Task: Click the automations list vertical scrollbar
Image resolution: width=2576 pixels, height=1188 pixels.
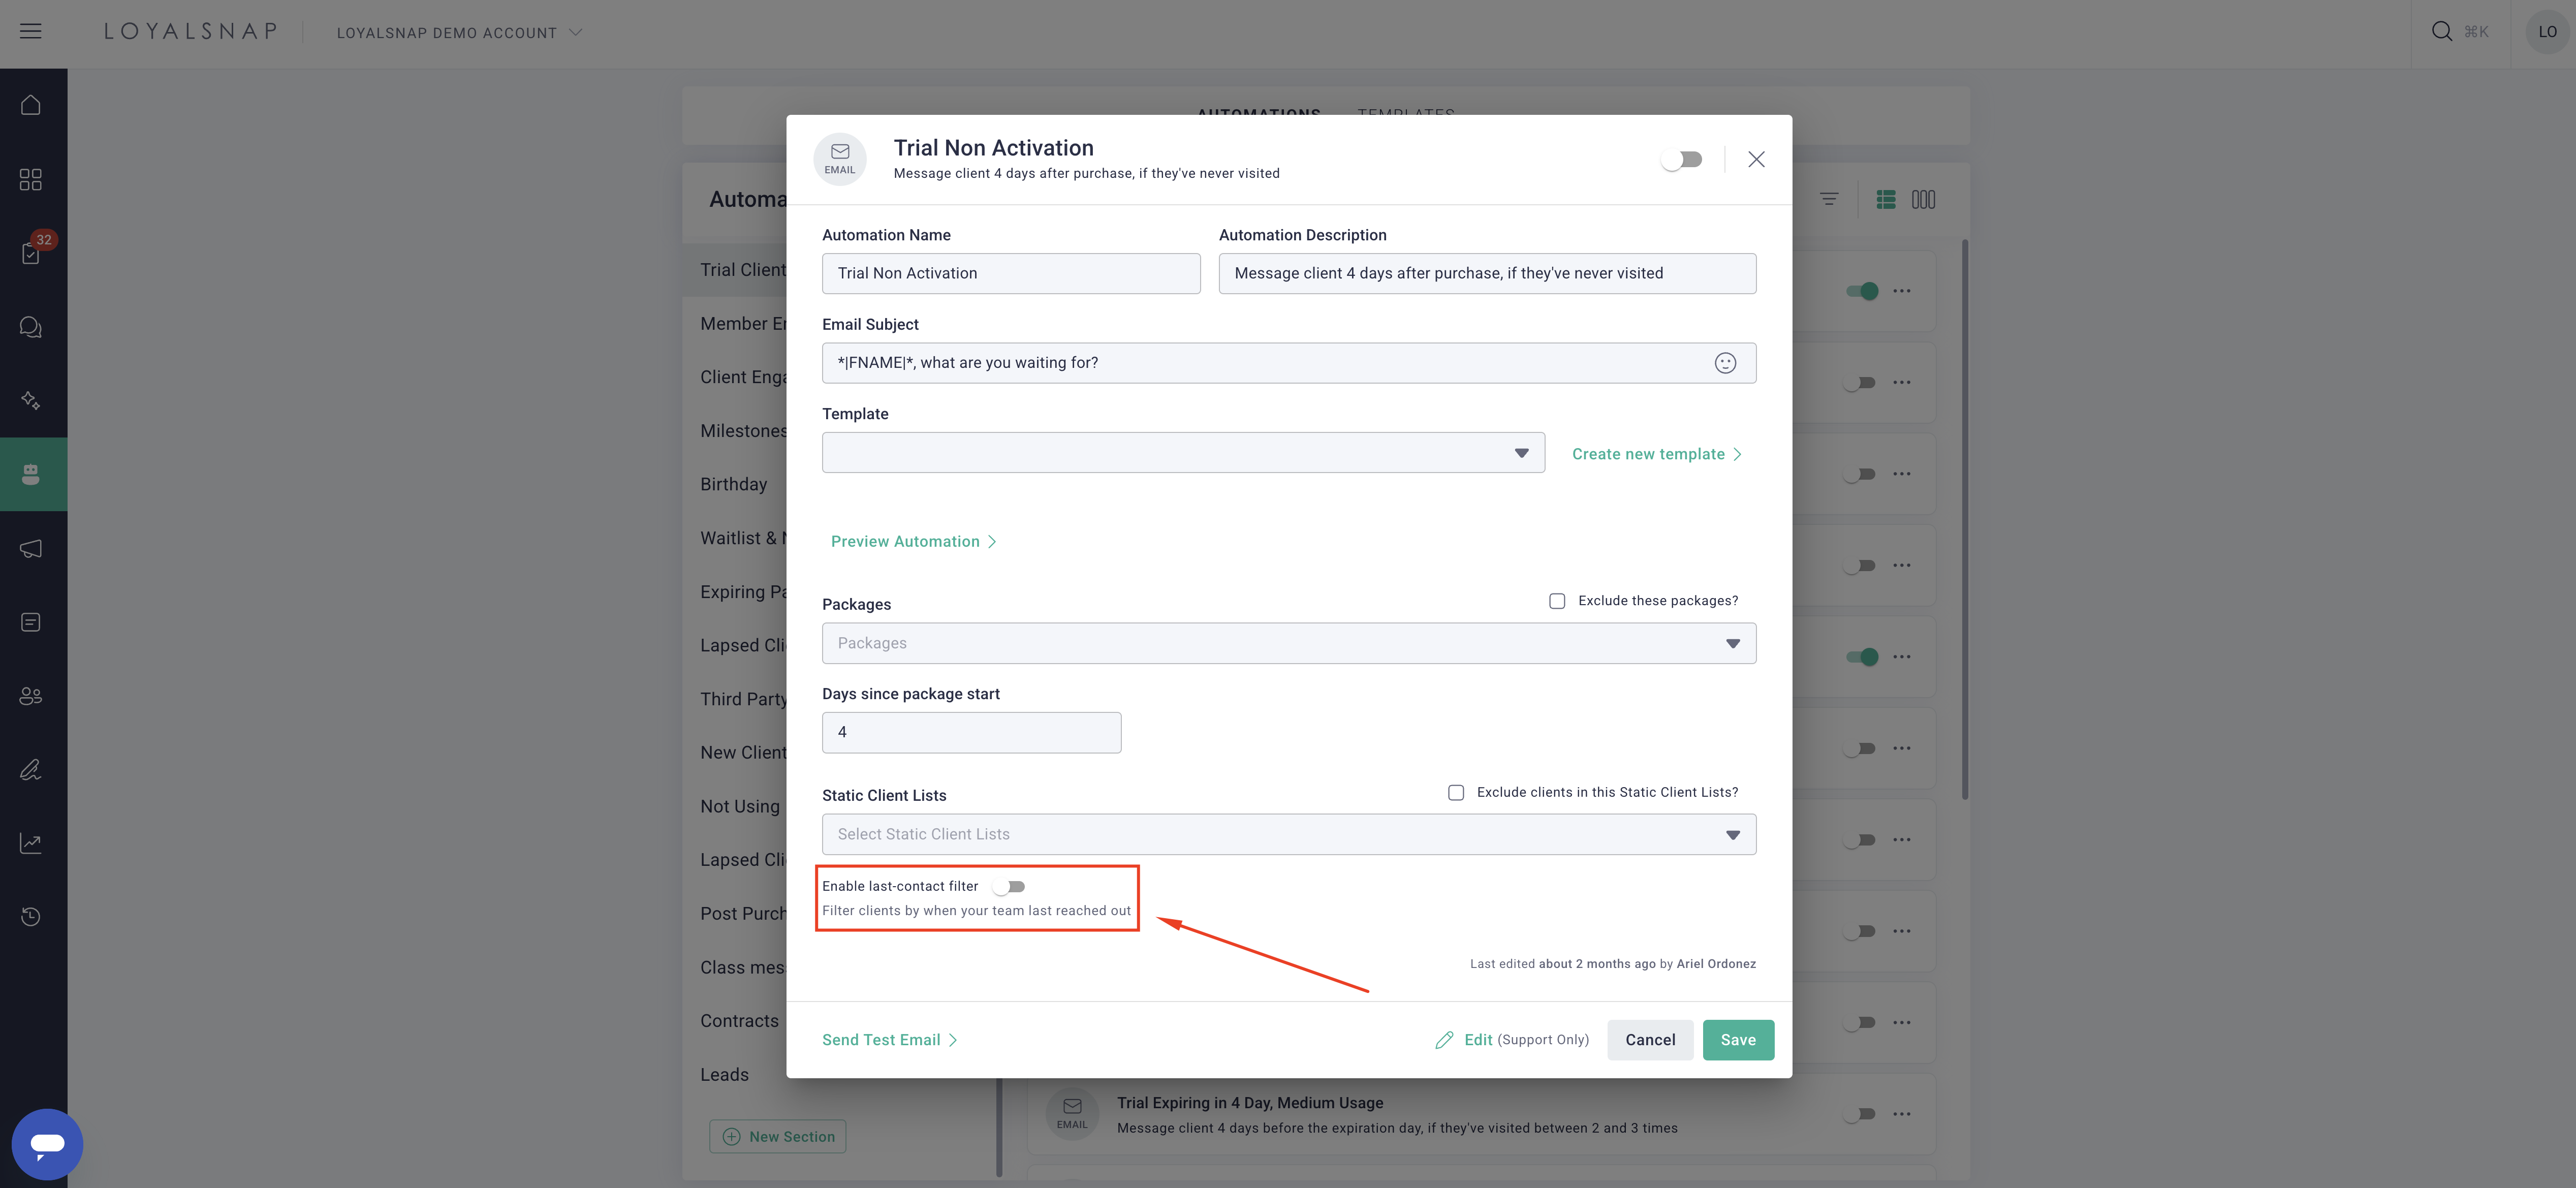Action: pyautogui.click(x=1965, y=519)
